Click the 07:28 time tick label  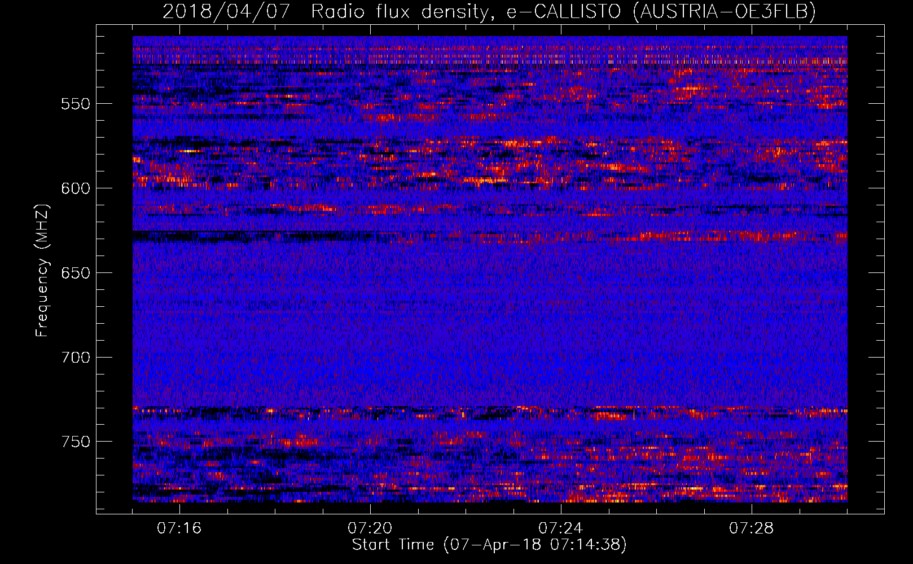click(x=752, y=528)
